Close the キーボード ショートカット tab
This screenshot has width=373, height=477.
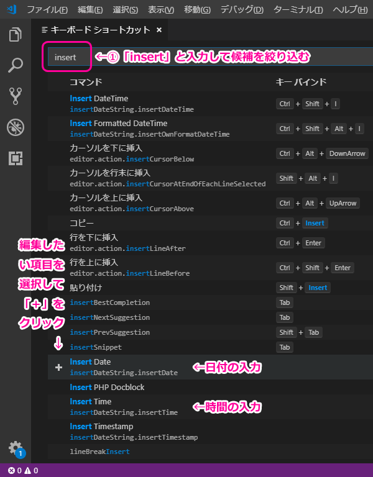pyautogui.click(x=159, y=30)
